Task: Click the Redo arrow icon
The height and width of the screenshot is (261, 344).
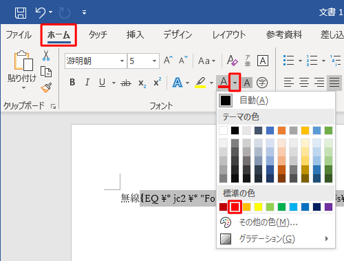Action: [65, 12]
